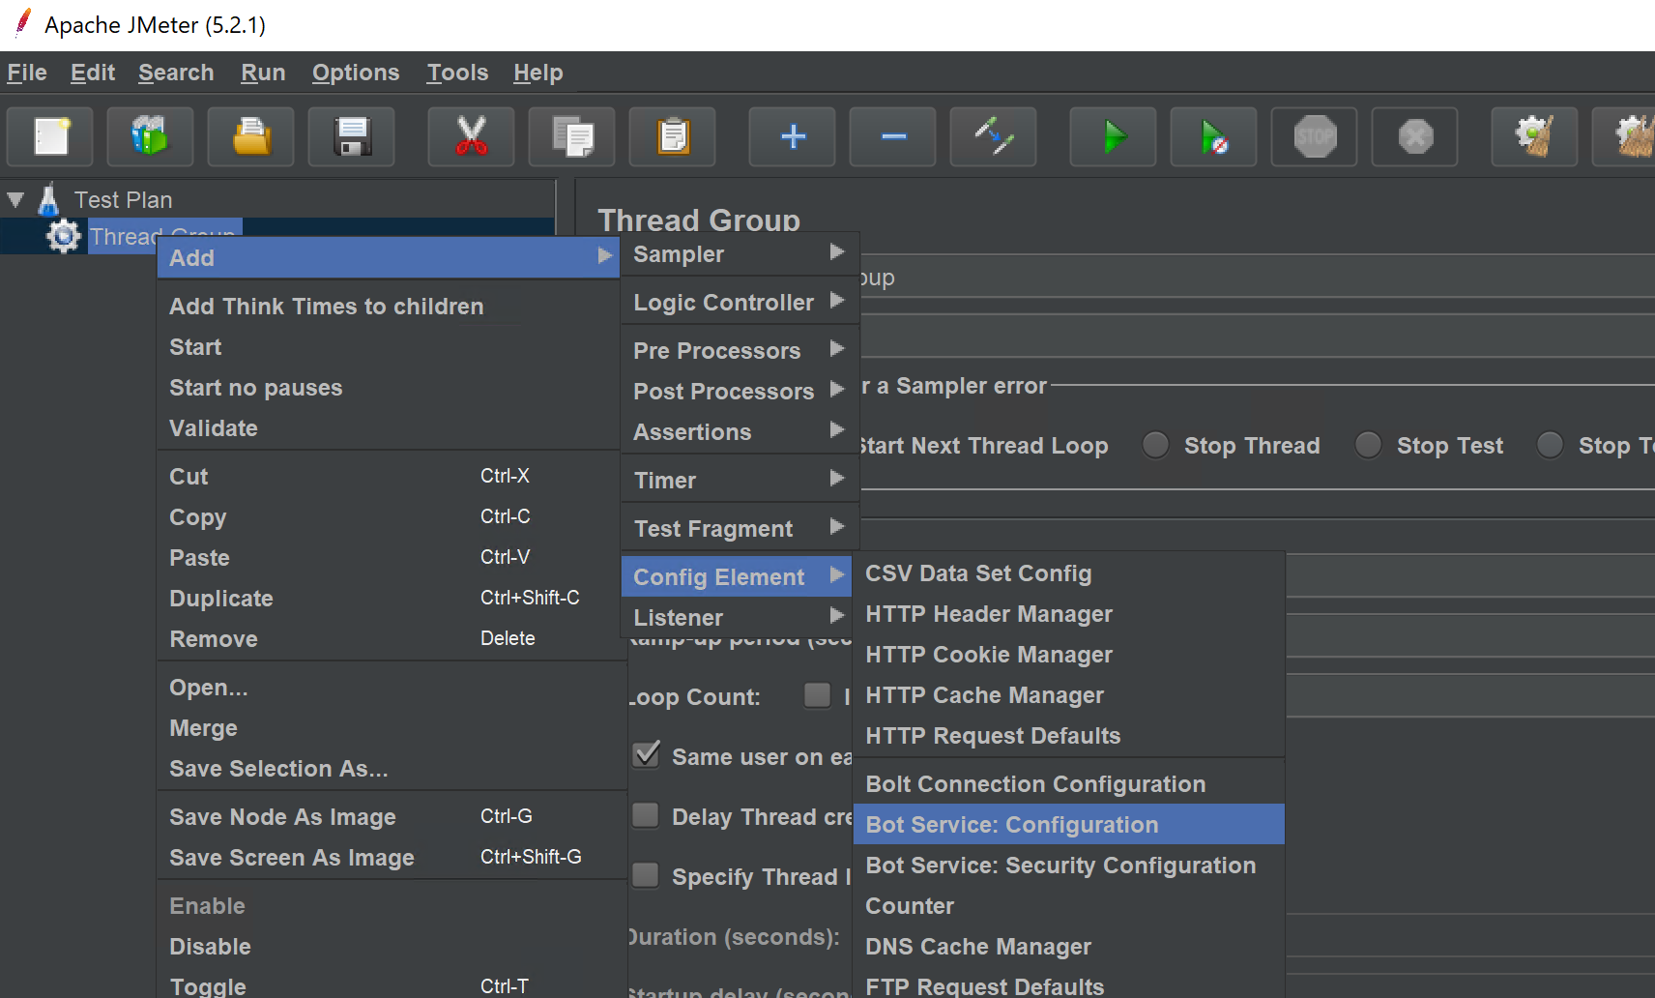Click the JMeter feather title icon
The image size is (1655, 998).
tap(22, 23)
